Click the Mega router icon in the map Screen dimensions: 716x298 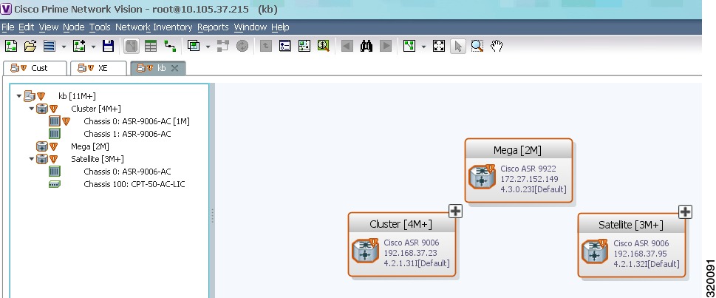click(x=483, y=177)
